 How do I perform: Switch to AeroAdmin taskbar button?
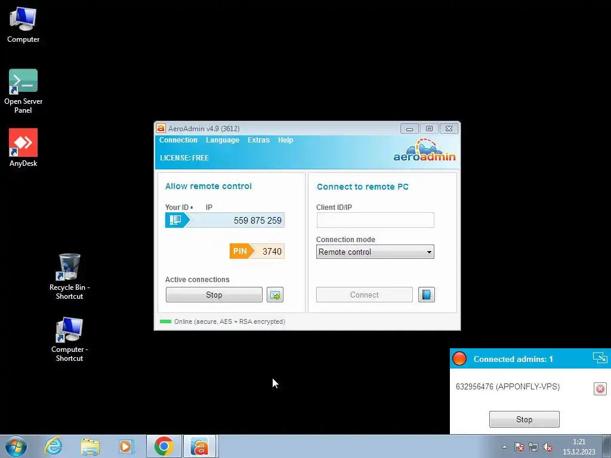point(199,446)
